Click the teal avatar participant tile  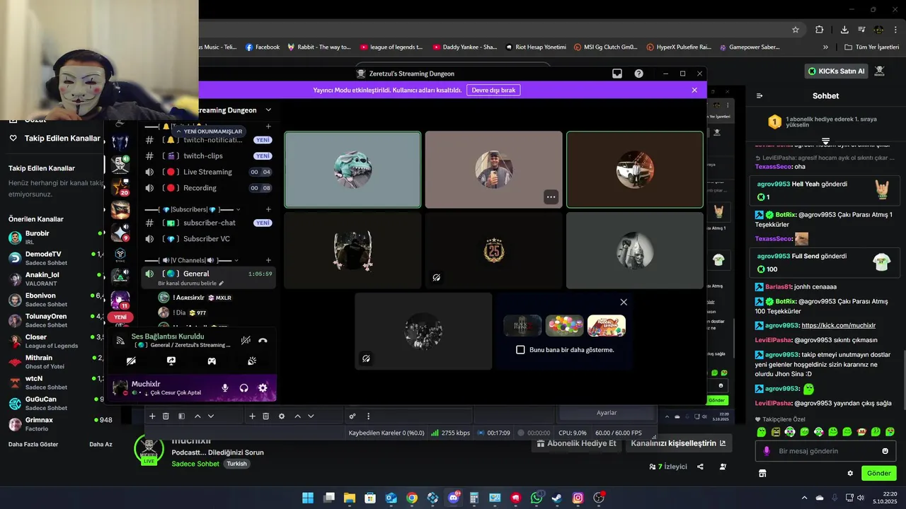pos(352,170)
